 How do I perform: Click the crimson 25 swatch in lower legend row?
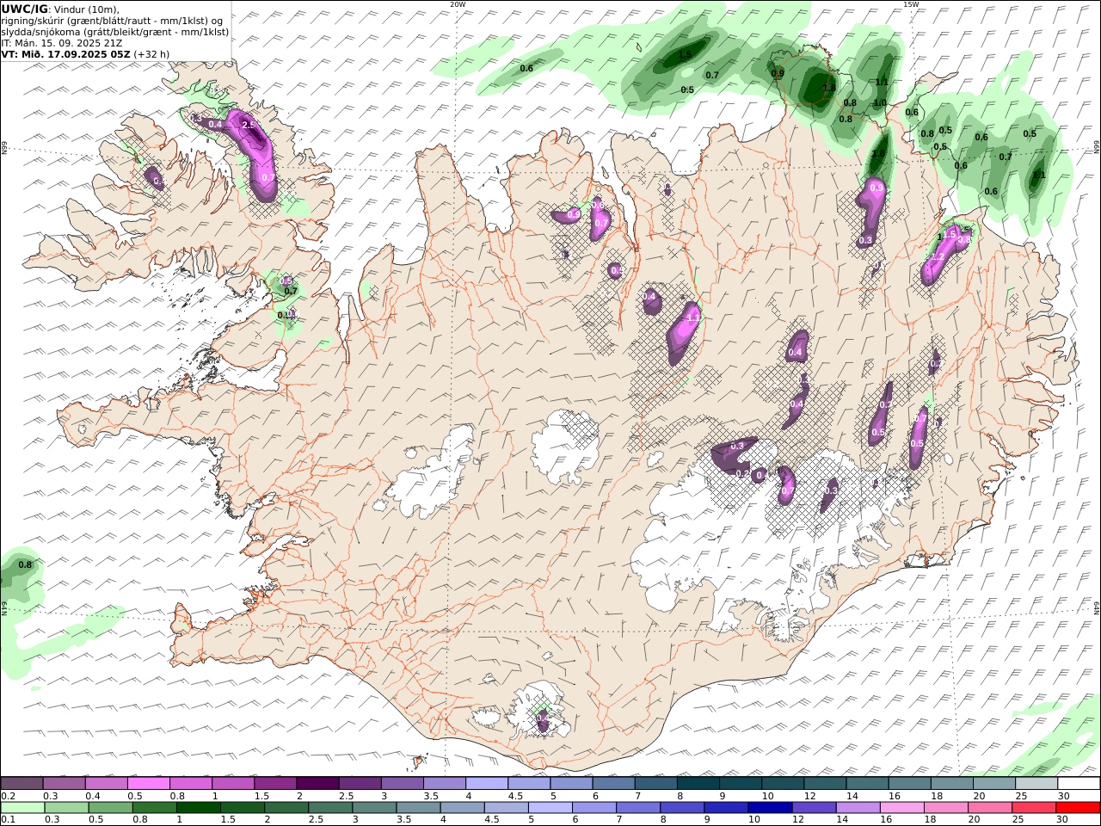coord(1034,808)
